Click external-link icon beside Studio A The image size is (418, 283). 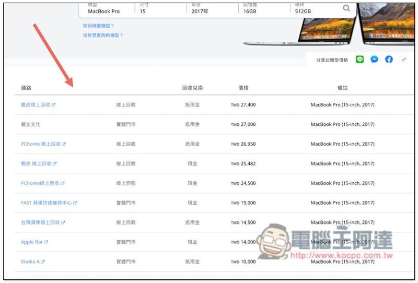pos(43,262)
